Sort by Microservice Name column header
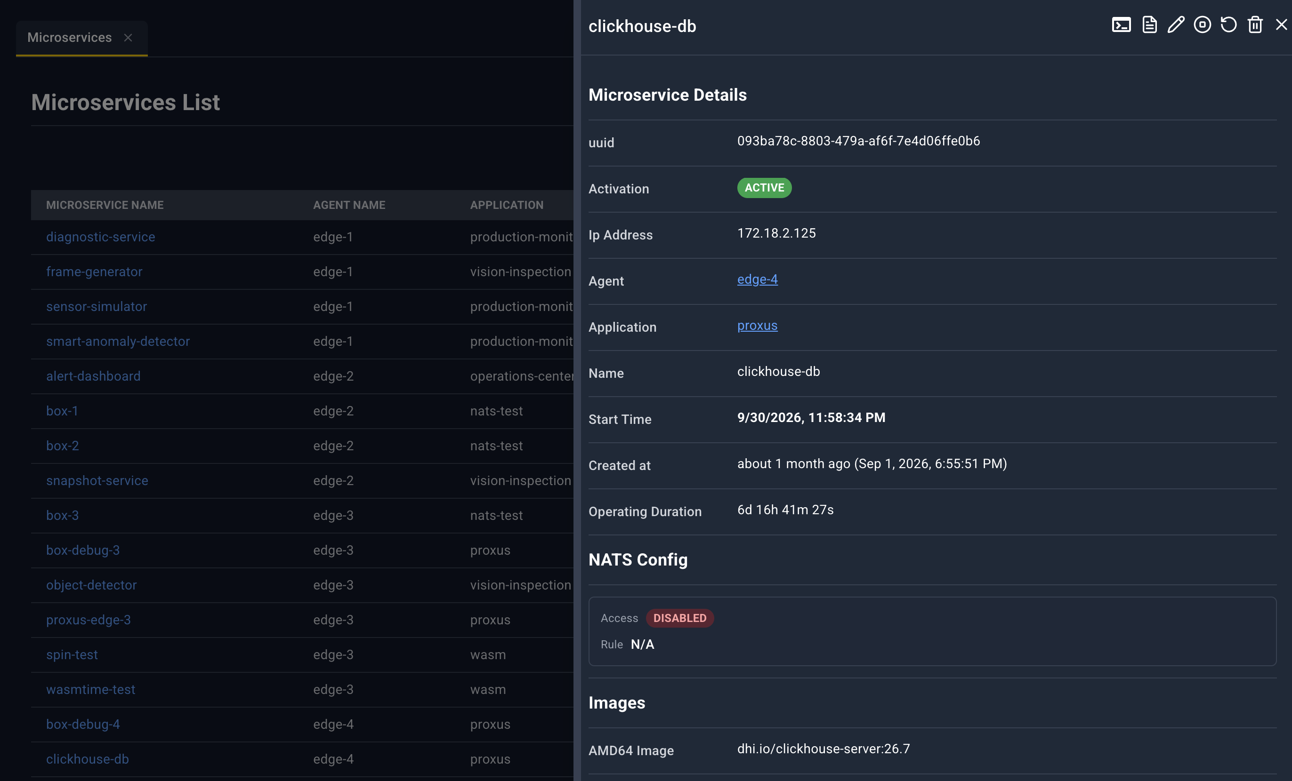This screenshot has height=781, width=1292. (105, 205)
